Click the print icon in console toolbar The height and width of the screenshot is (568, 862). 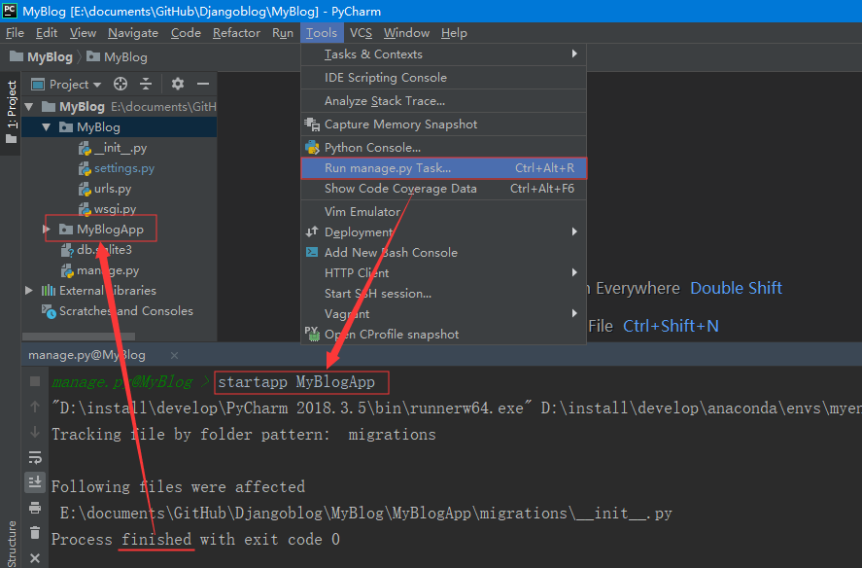tap(35, 508)
